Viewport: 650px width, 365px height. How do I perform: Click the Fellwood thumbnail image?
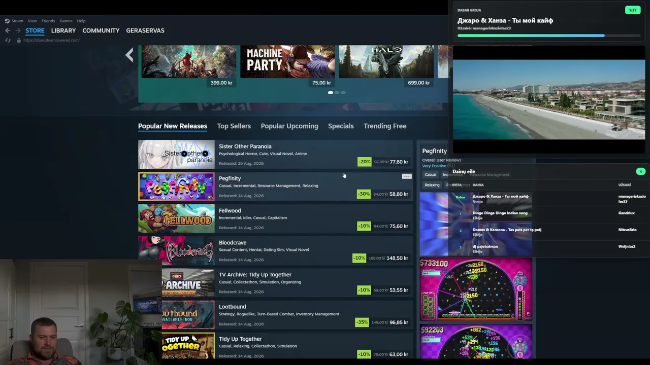pyautogui.click(x=176, y=218)
